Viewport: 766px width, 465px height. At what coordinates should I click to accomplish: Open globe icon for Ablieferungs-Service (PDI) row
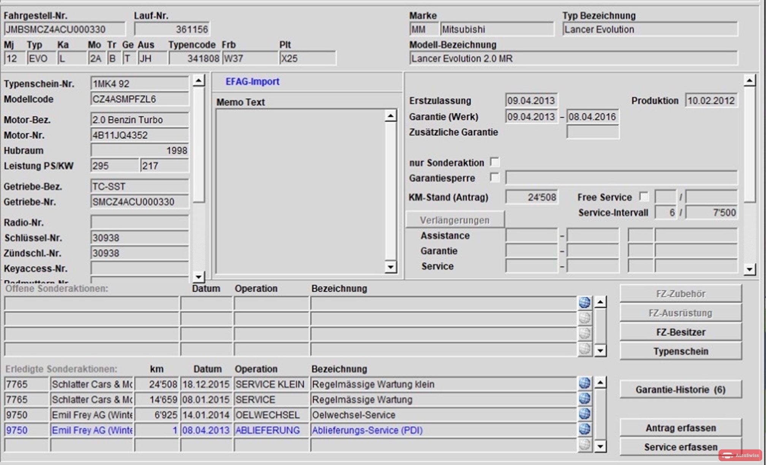click(584, 429)
